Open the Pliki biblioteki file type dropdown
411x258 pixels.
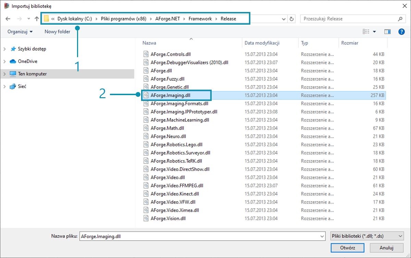tap(367, 236)
